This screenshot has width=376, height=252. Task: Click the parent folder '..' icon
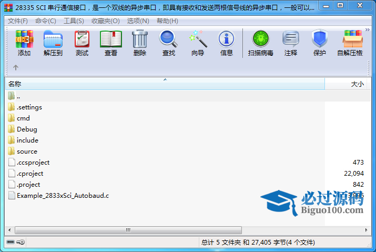tap(11, 96)
